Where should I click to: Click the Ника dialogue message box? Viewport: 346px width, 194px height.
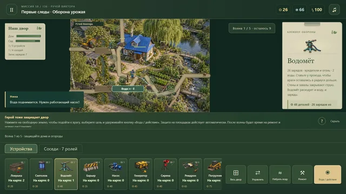[x=44, y=99]
